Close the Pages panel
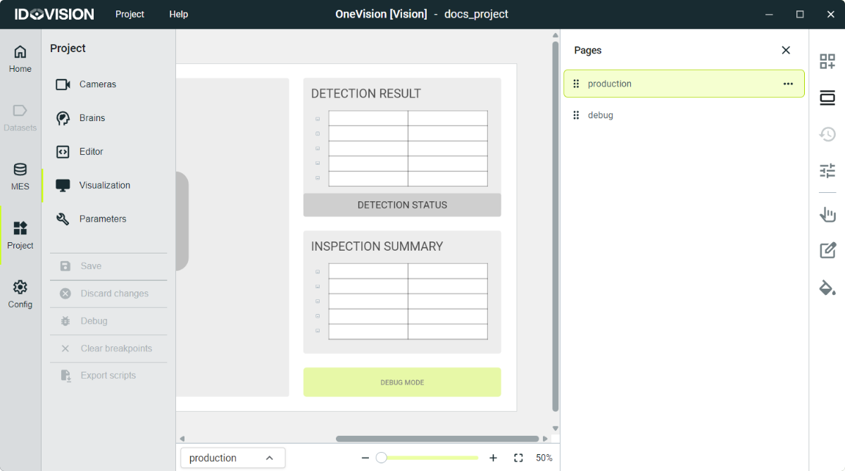 tap(786, 50)
